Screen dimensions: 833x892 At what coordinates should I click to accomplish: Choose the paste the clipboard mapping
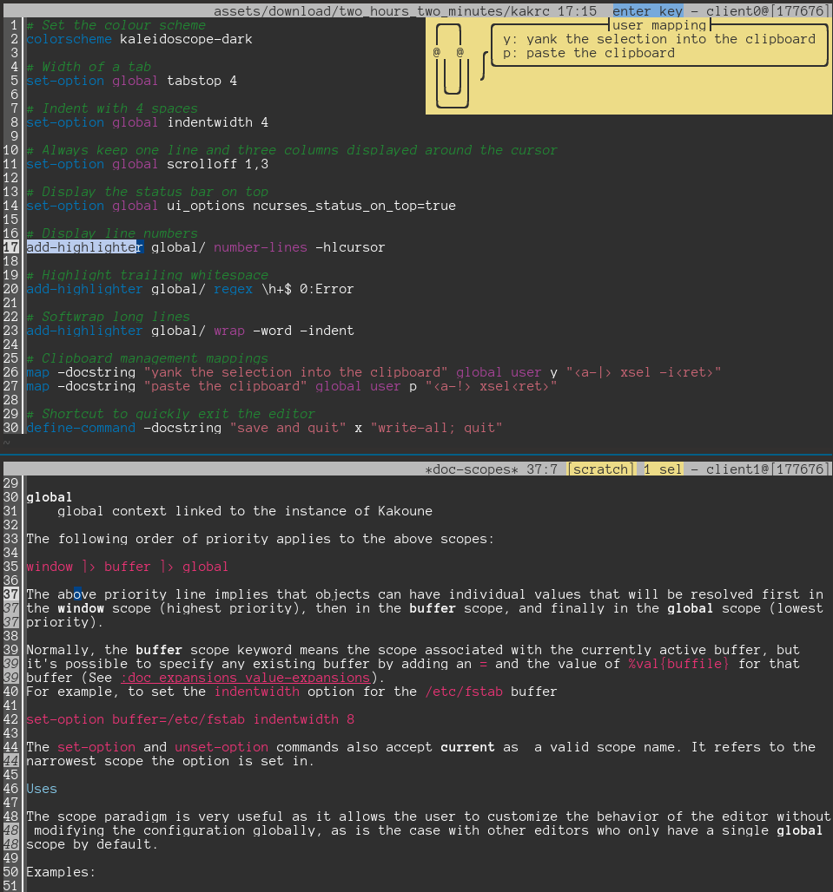click(x=588, y=53)
